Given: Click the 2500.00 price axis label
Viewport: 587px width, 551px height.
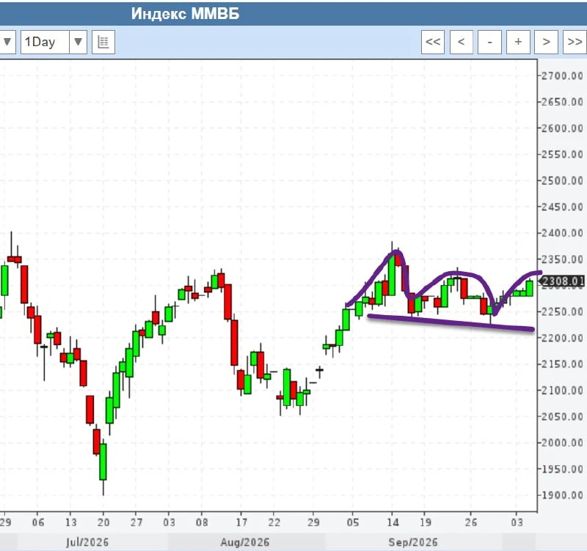Looking at the screenshot, I should [x=562, y=180].
